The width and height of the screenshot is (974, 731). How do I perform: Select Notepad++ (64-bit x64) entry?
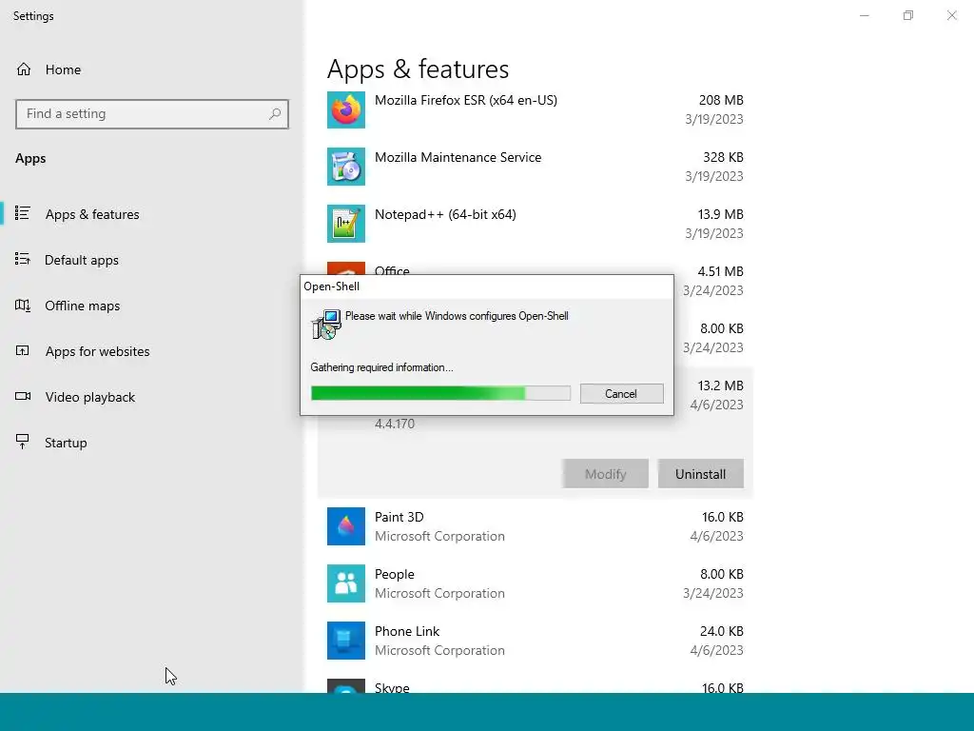click(535, 224)
